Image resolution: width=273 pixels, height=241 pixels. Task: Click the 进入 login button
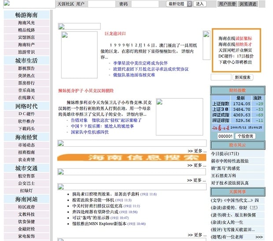200,4
